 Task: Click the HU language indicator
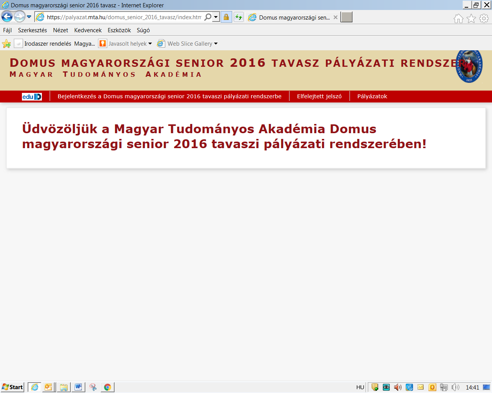(x=360, y=387)
